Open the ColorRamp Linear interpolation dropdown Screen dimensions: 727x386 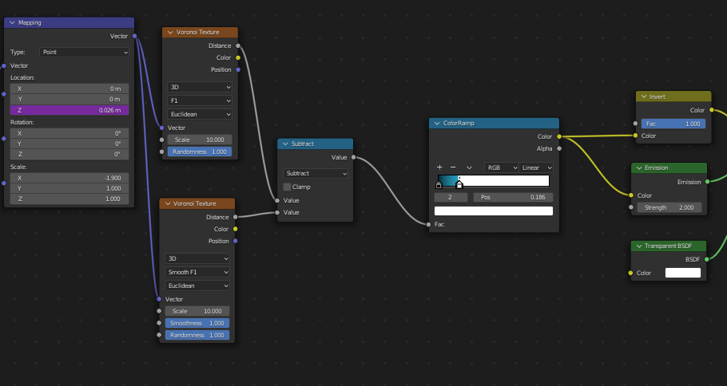coord(536,167)
